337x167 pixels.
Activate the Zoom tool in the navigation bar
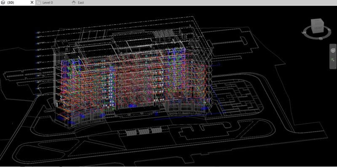[333, 60]
